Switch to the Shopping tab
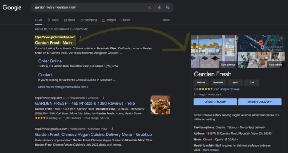Viewport: 288px width, 153px height. (x=89, y=20)
